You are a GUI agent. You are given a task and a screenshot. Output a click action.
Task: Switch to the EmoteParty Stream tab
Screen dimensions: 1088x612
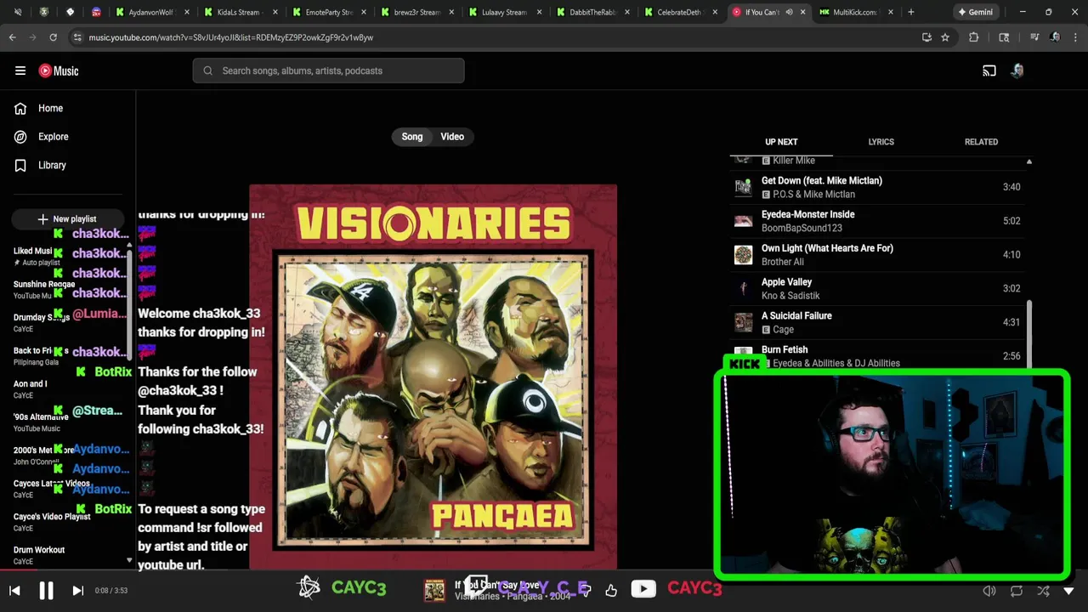[x=327, y=12]
